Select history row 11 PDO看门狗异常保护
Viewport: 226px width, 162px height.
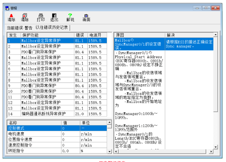click(57, 97)
